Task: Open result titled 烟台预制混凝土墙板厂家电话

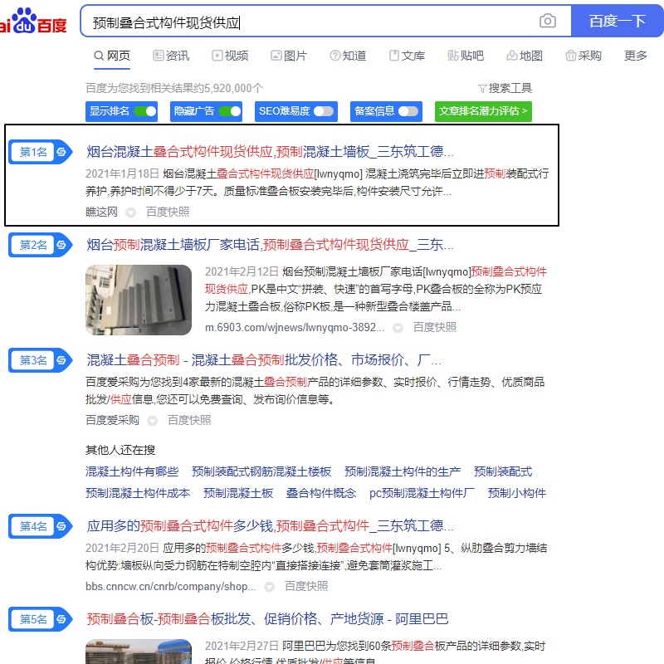Action: 271,245
